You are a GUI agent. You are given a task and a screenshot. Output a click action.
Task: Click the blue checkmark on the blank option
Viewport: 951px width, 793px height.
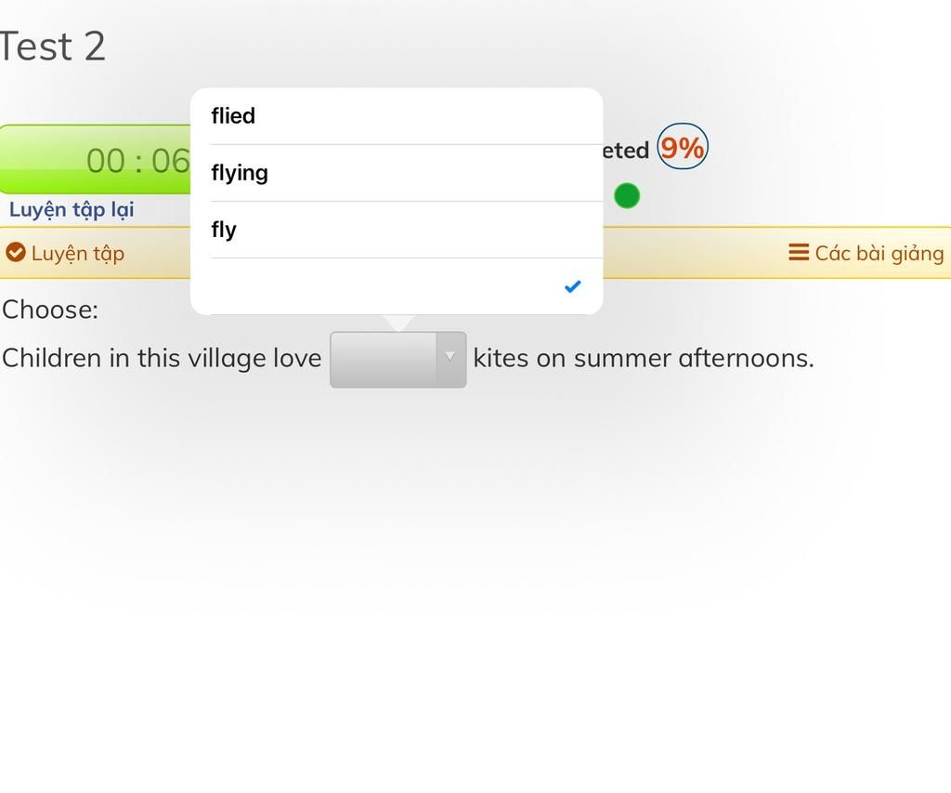click(x=572, y=286)
